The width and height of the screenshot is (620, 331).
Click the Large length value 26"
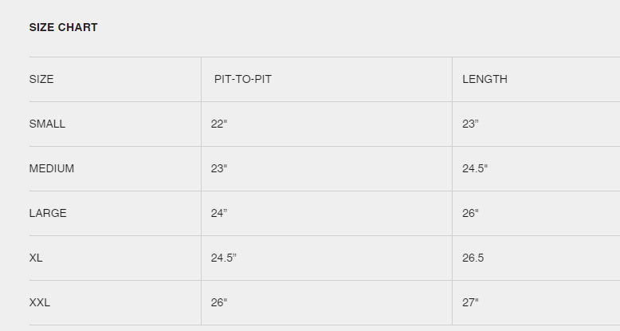pos(470,213)
